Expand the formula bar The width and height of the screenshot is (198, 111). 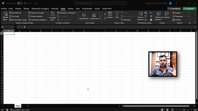[196, 27]
